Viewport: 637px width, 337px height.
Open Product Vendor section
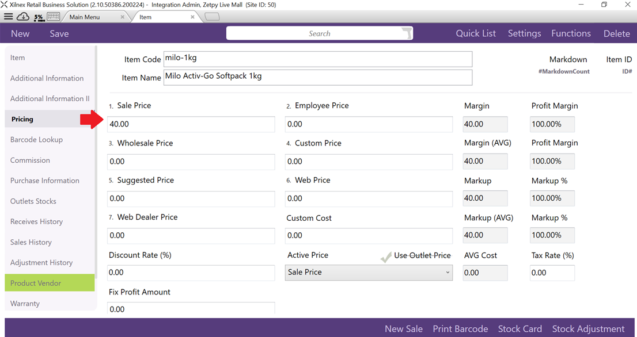coord(36,283)
